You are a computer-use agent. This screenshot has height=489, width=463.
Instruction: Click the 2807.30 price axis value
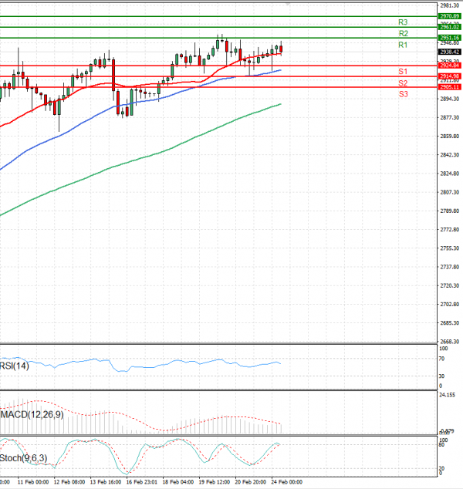coord(450,192)
